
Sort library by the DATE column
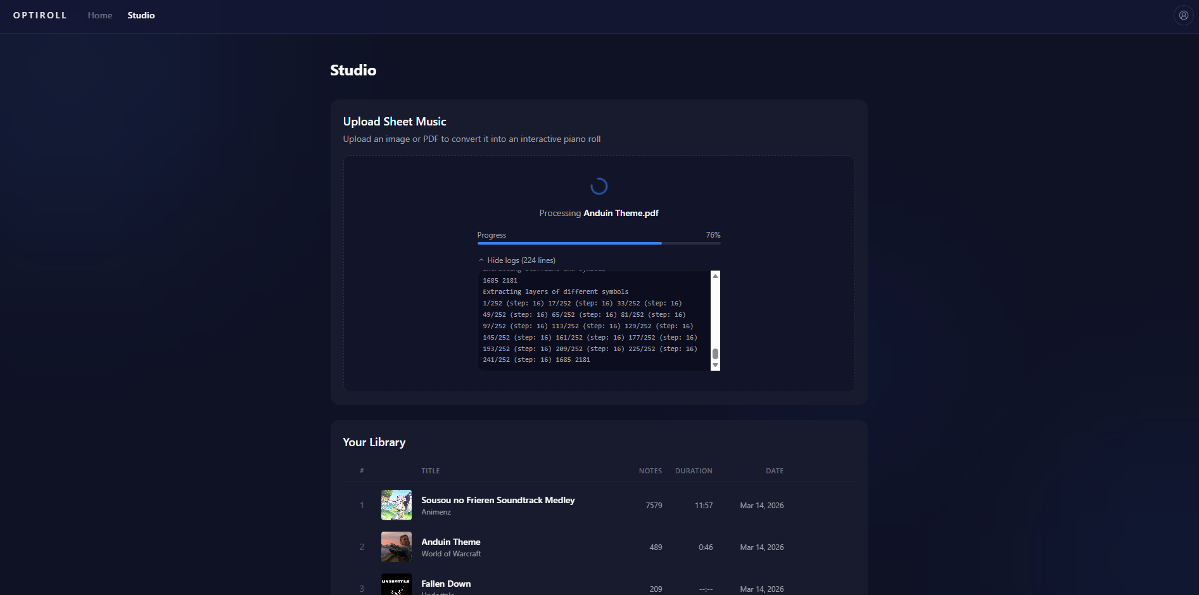point(774,471)
